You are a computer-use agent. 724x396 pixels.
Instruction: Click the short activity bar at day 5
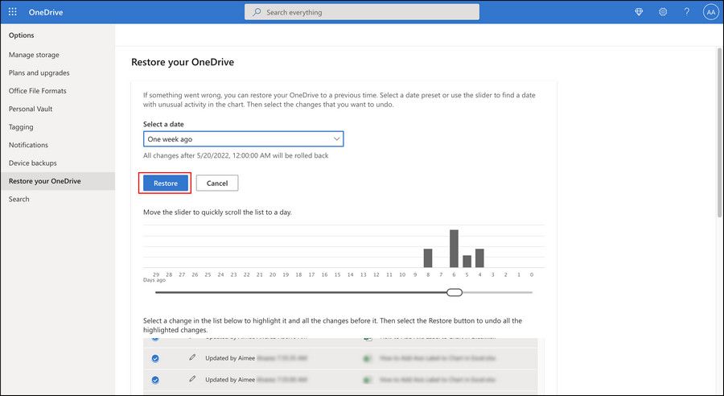(x=467, y=261)
